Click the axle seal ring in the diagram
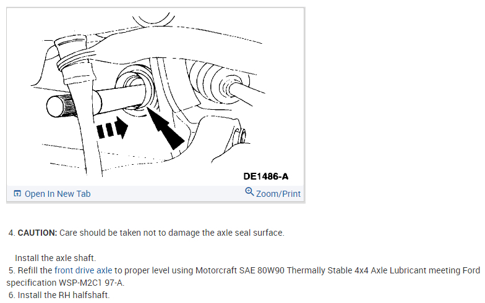This screenshot has width=485, height=303. tap(135, 90)
